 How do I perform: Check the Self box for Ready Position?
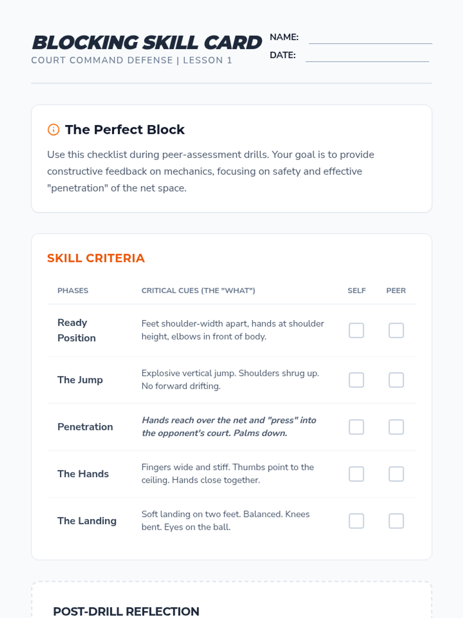click(356, 331)
